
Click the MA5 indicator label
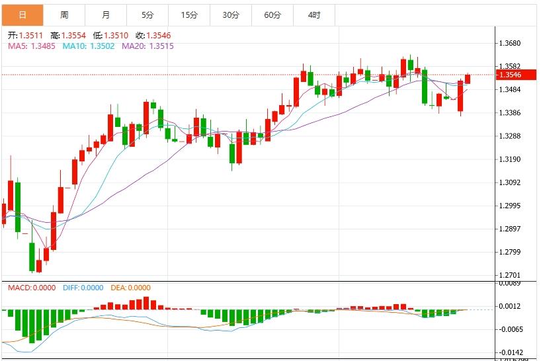[x=31, y=46]
